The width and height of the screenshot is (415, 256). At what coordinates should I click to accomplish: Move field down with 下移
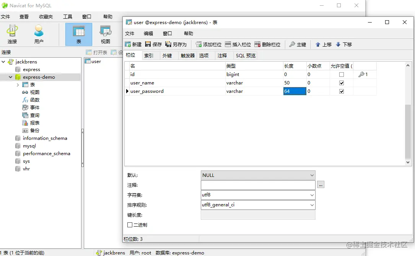point(344,44)
